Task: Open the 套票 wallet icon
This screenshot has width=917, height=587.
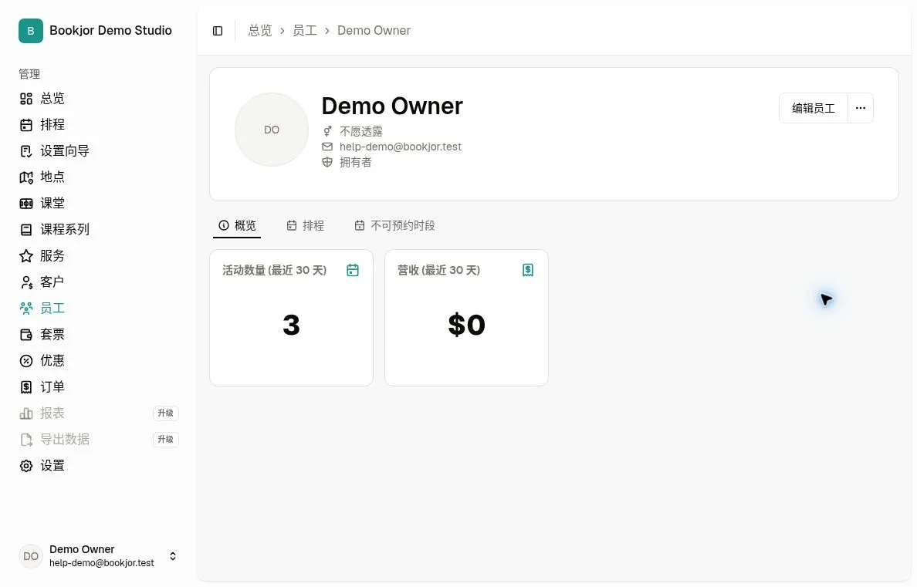Action: pyautogui.click(x=26, y=335)
